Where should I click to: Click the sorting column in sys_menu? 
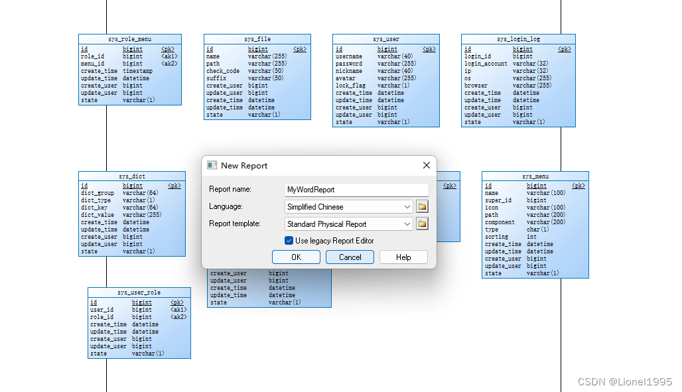tap(497, 237)
